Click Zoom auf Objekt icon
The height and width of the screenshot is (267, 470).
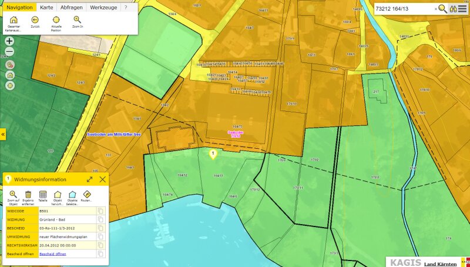[x=13, y=194]
